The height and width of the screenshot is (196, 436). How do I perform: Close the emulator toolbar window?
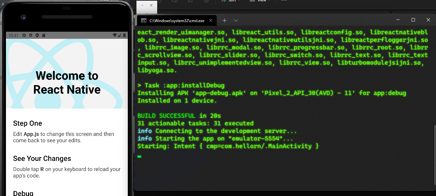pos(152,6)
